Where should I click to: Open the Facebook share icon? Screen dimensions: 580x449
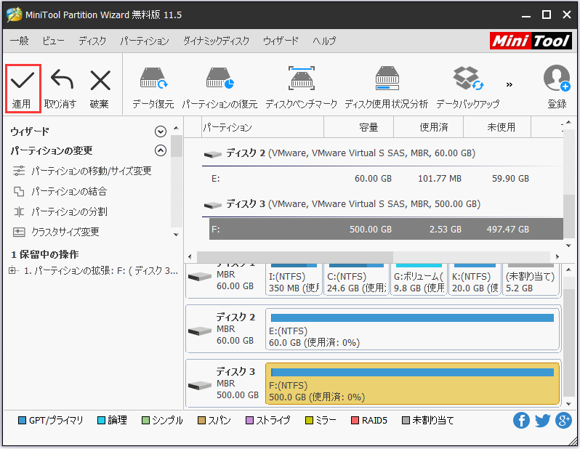[521, 421]
